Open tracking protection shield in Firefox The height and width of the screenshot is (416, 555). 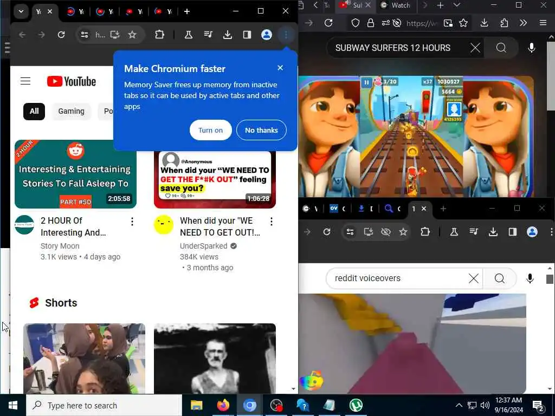pos(356,23)
